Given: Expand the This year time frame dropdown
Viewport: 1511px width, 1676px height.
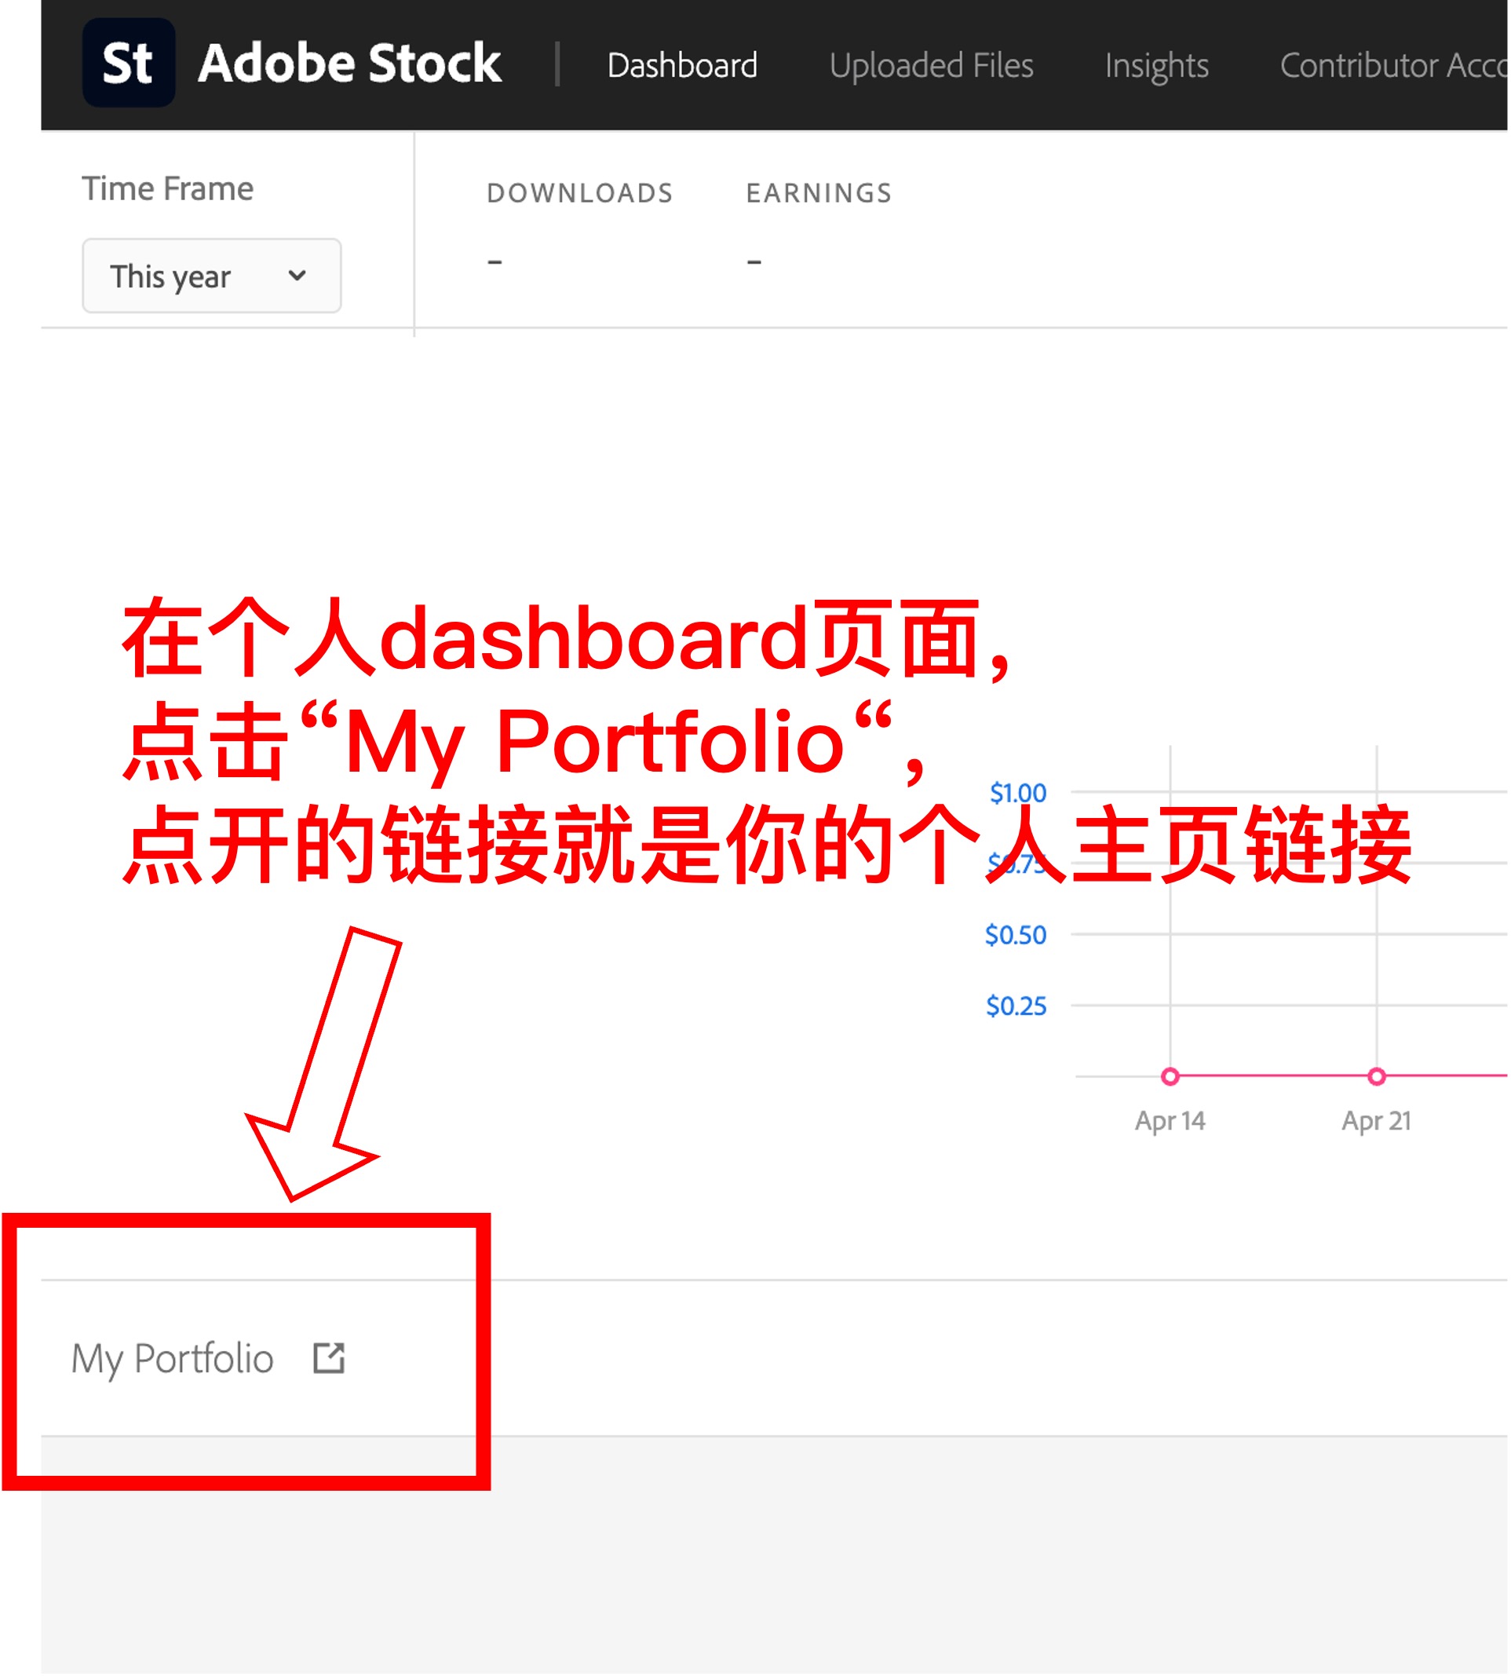Looking at the screenshot, I should coord(212,276).
